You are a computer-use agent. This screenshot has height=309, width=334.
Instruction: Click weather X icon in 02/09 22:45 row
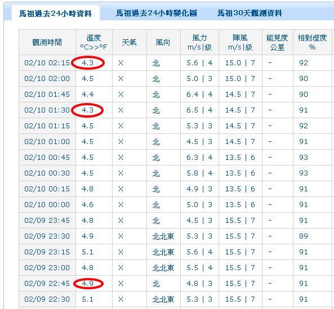(x=121, y=284)
